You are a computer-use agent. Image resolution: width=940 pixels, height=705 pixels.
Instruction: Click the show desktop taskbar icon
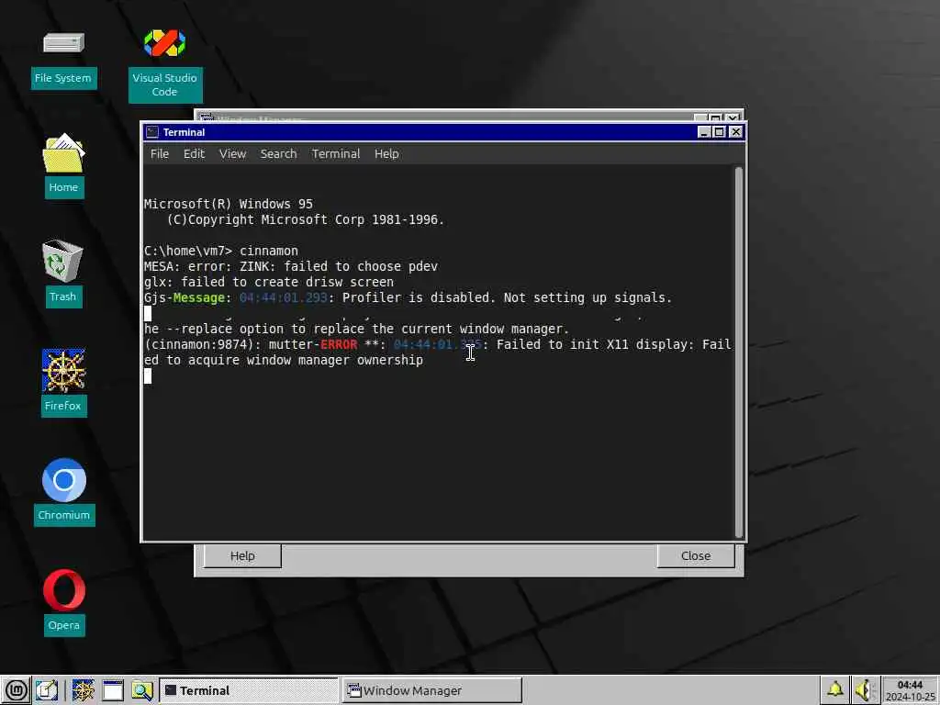click(x=47, y=690)
